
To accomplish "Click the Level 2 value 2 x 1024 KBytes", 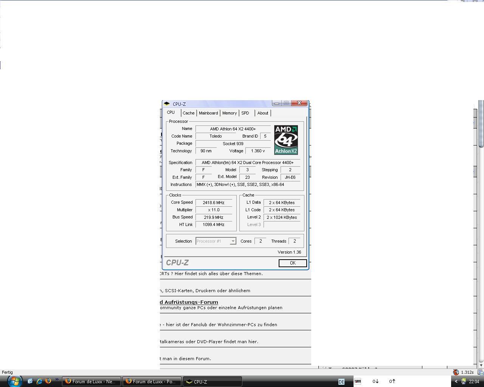I will click(x=282, y=217).
